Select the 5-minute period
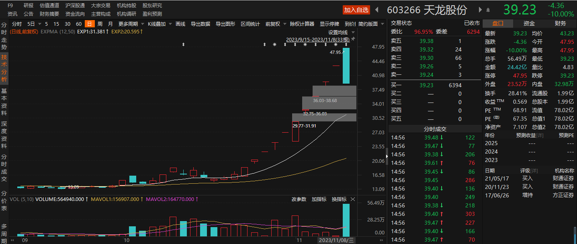577x244 pixels. [x=46, y=24]
